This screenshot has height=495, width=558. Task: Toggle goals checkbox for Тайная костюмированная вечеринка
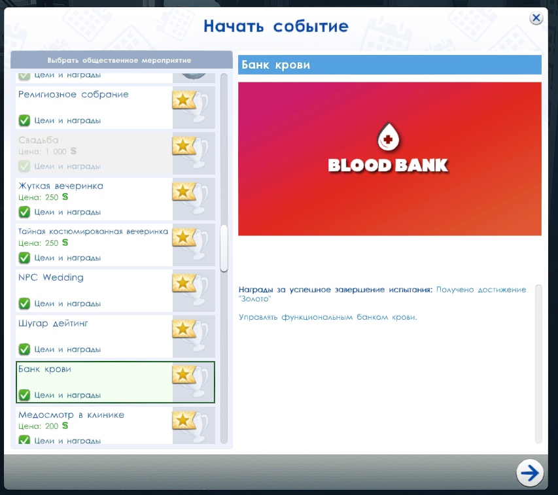(24, 258)
